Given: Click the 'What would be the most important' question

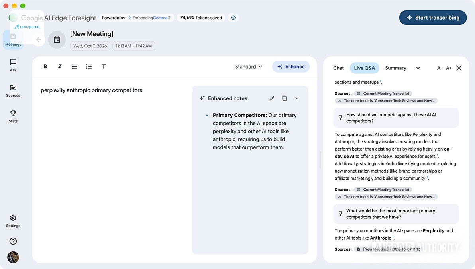Looking at the screenshot, I should pos(391,214).
